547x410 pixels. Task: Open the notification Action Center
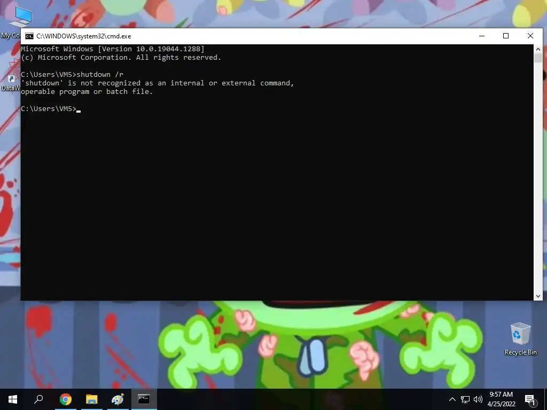click(530, 400)
